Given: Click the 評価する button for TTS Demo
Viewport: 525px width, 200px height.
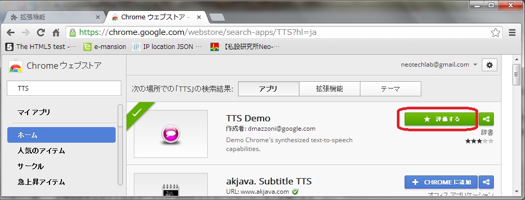Looking at the screenshot, I should click(440, 119).
